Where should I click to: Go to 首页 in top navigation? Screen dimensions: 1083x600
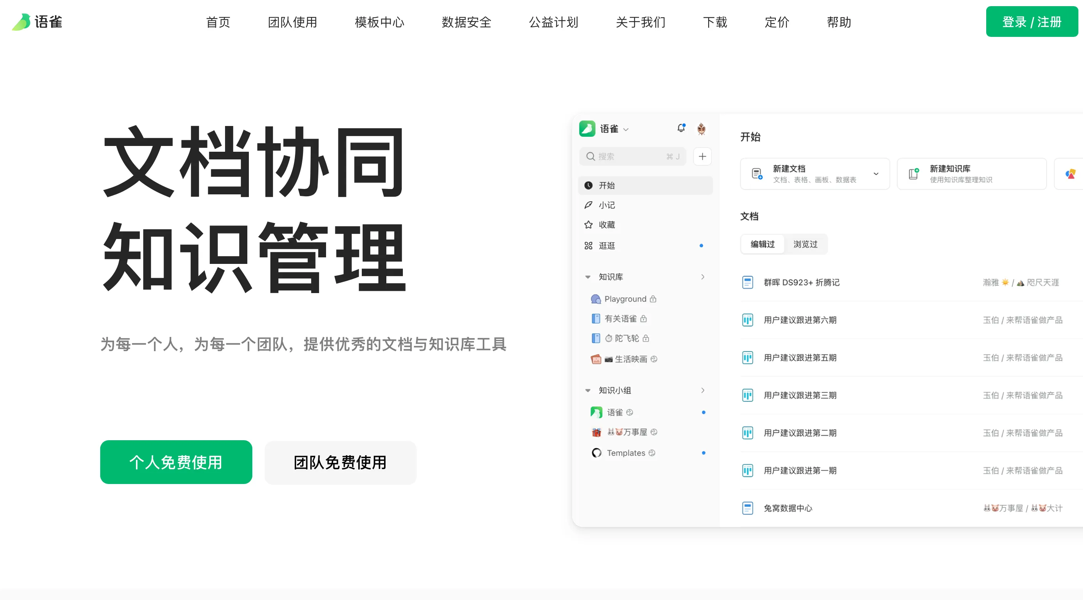pos(218,22)
